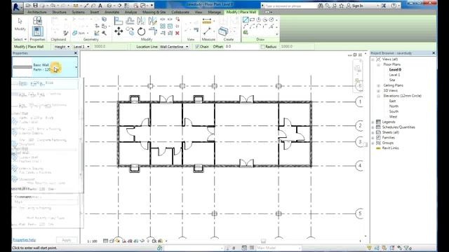Click the Open folder icon in quick access toolbar
Image resolution: width=449 pixels, height=252 pixels.
coord(28,6)
